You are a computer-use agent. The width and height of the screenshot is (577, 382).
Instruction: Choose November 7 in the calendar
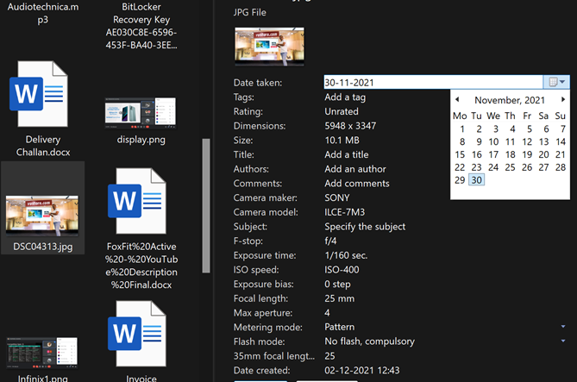[562, 129]
